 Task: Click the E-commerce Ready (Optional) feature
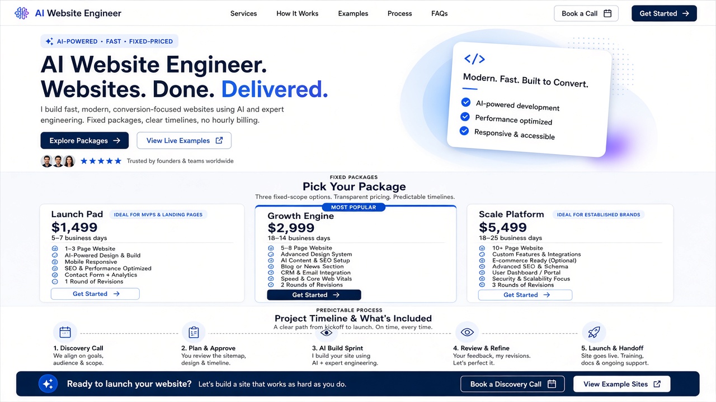534,261
